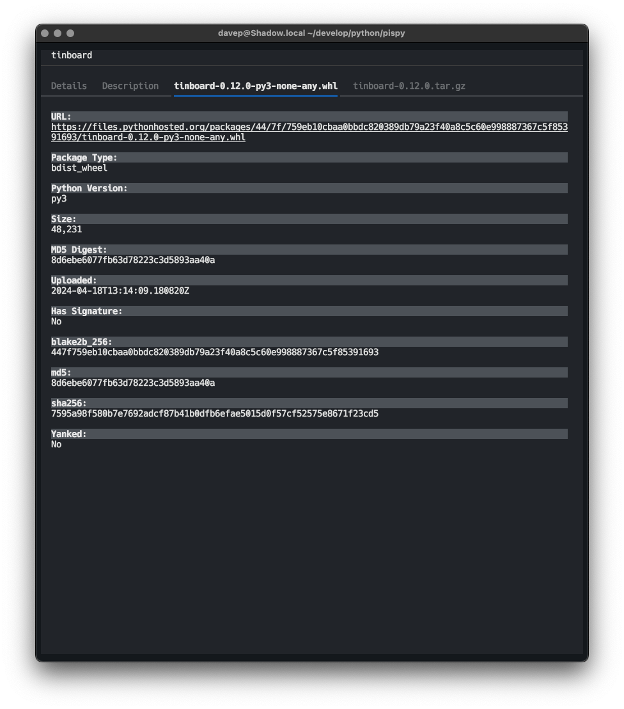Click the terminal title bar showing pispy path
This screenshot has height=709, width=624.
[x=312, y=33]
